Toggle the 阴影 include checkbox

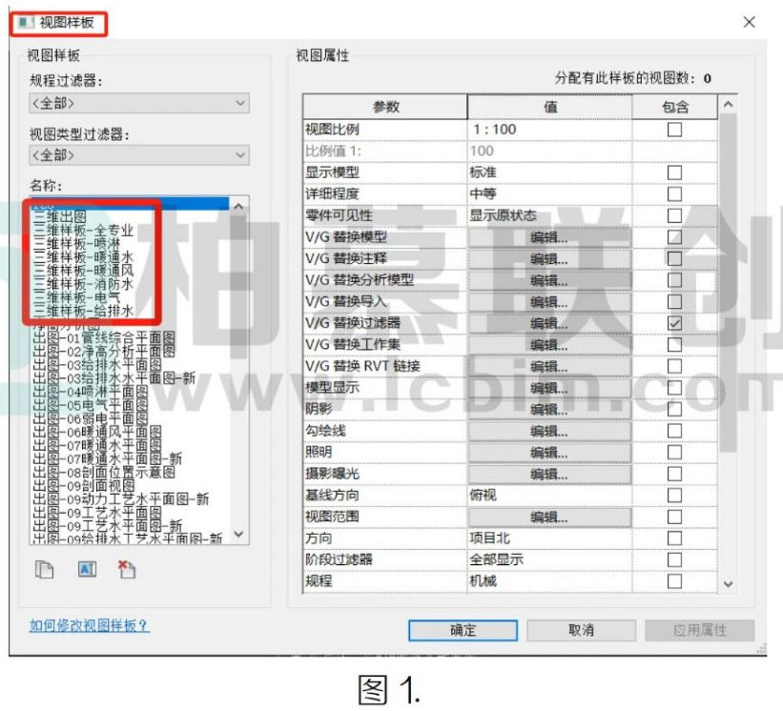coord(674,409)
